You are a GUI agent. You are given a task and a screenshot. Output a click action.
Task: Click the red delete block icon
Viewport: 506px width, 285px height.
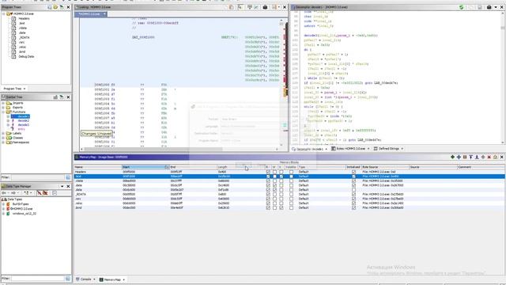click(489, 157)
